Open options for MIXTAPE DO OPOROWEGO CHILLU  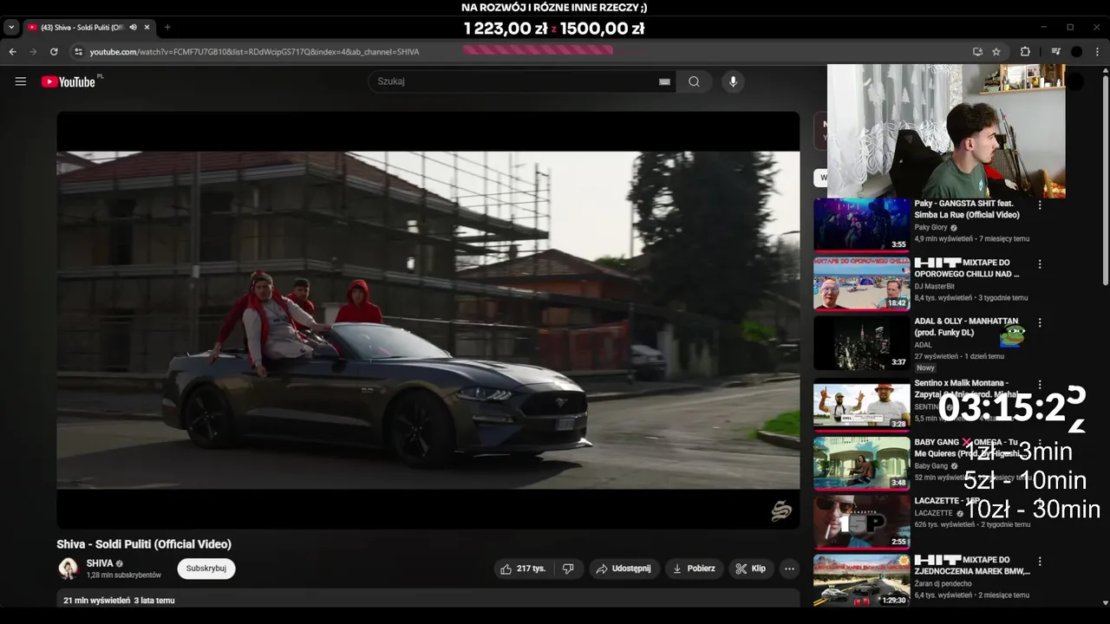[x=1040, y=264]
